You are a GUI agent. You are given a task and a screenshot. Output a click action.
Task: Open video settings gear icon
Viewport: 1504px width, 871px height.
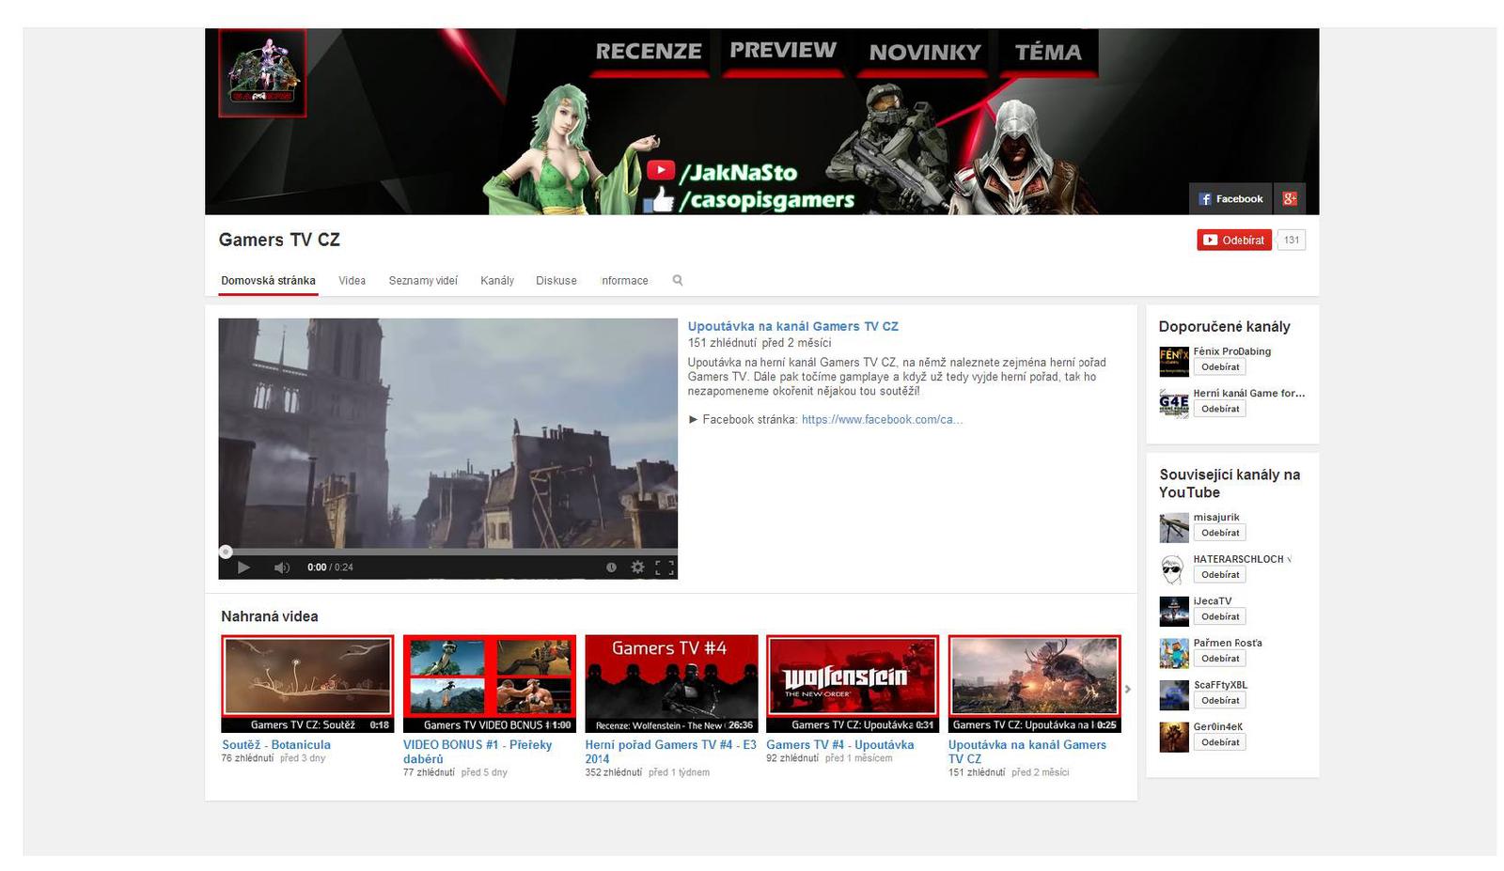[637, 568]
